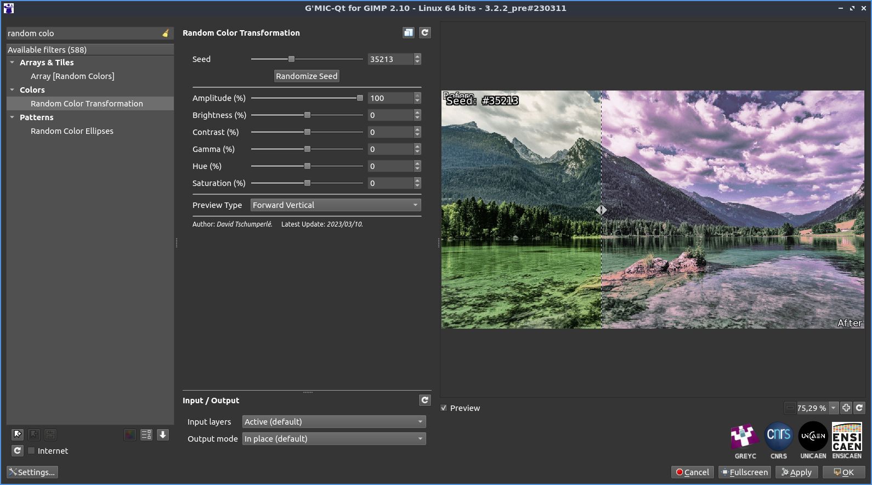Image resolution: width=872 pixels, height=485 pixels.
Task: Reset the preview zoom with refresh icon
Action: pos(859,408)
